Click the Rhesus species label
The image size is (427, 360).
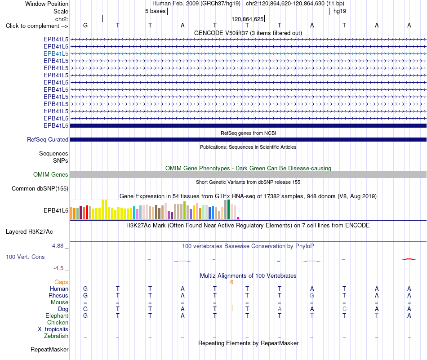click(58, 295)
